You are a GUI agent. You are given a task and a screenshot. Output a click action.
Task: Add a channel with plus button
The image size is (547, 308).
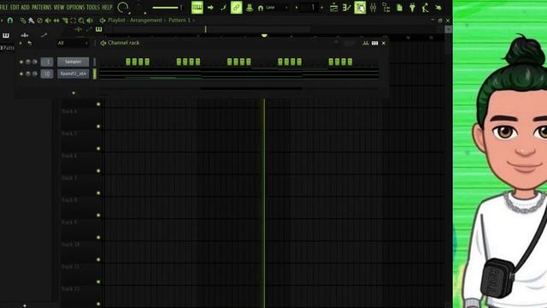coord(74,93)
